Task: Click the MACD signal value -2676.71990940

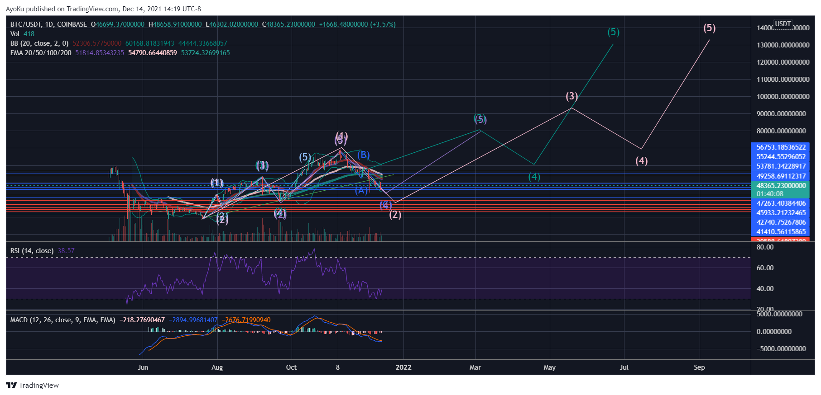Action: click(x=246, y=320)
